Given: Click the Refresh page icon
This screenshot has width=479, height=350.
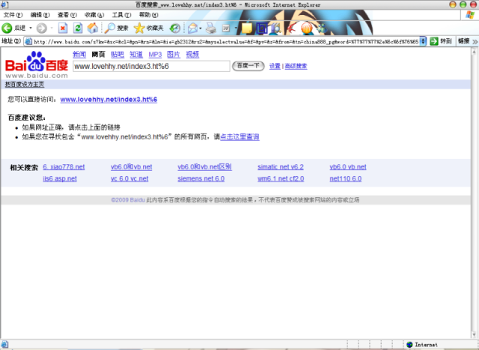Looking at the screenshot, I should [x=78, y=28].
